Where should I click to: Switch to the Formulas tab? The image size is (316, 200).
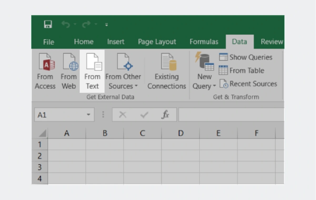tap(204, 42)
